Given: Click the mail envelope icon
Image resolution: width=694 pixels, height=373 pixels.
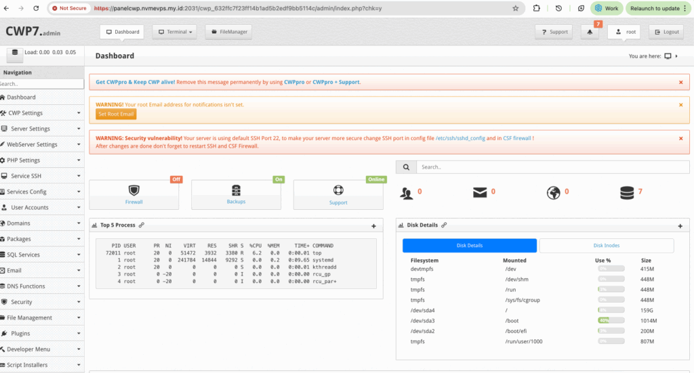Looking at the screenshot, I should coord(480,194).
